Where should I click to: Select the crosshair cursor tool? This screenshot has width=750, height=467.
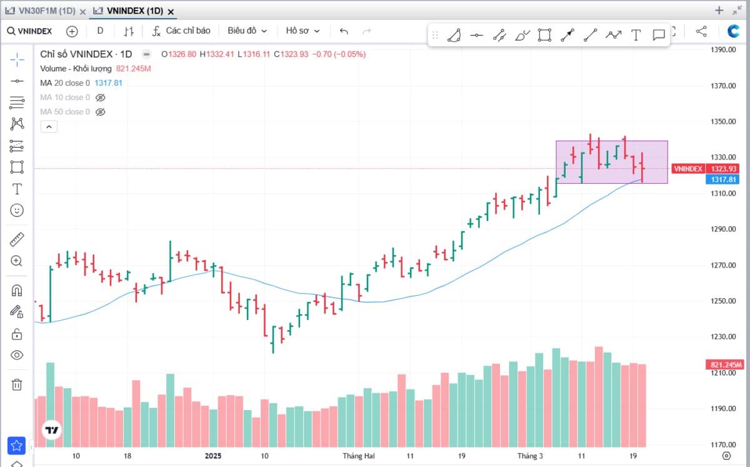tap(17, 59)
